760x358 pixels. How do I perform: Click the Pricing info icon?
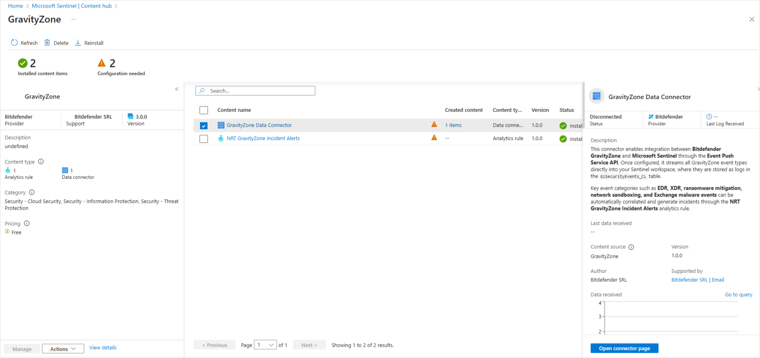point(27,223)
